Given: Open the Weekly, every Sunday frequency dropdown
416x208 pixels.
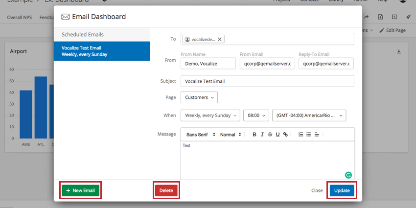Looking at the screenshot, I should point(210,116).
